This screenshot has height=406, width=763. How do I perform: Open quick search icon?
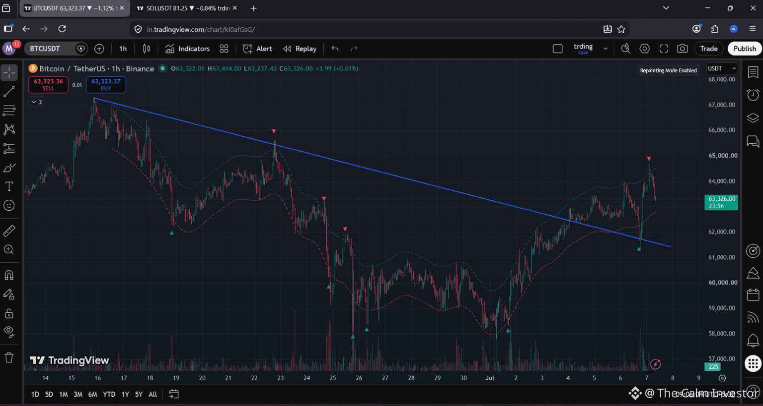[x=625, y=49]
